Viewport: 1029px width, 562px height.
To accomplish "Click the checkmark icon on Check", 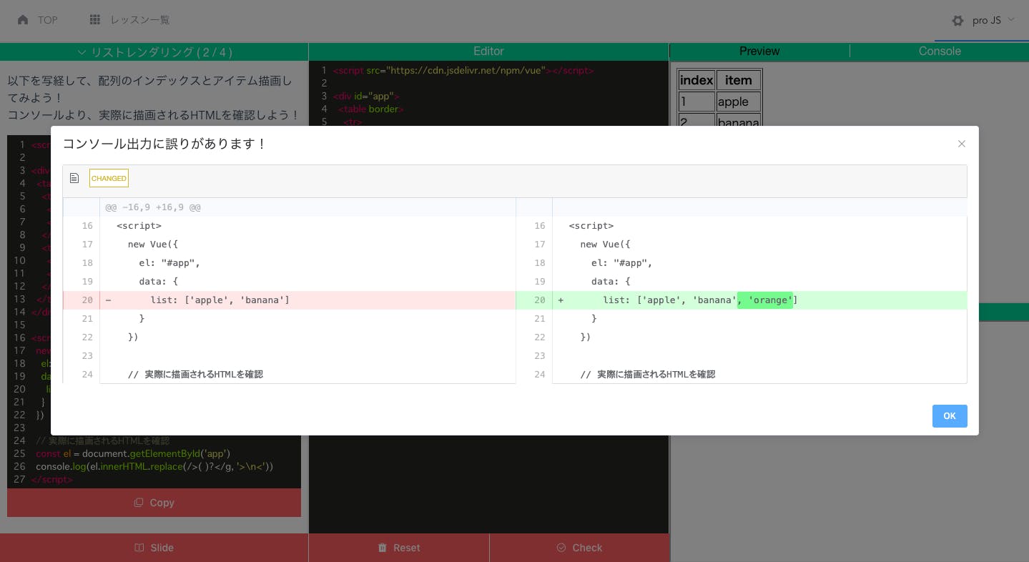I will click(x=561, y=548).
